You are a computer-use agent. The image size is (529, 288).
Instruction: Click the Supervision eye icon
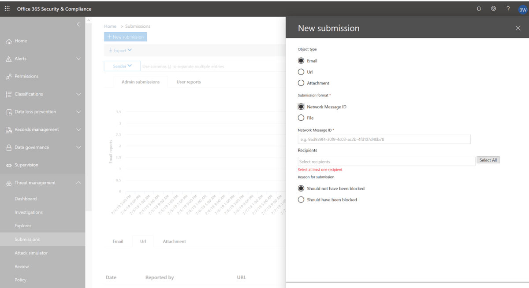tap(9, 165)
